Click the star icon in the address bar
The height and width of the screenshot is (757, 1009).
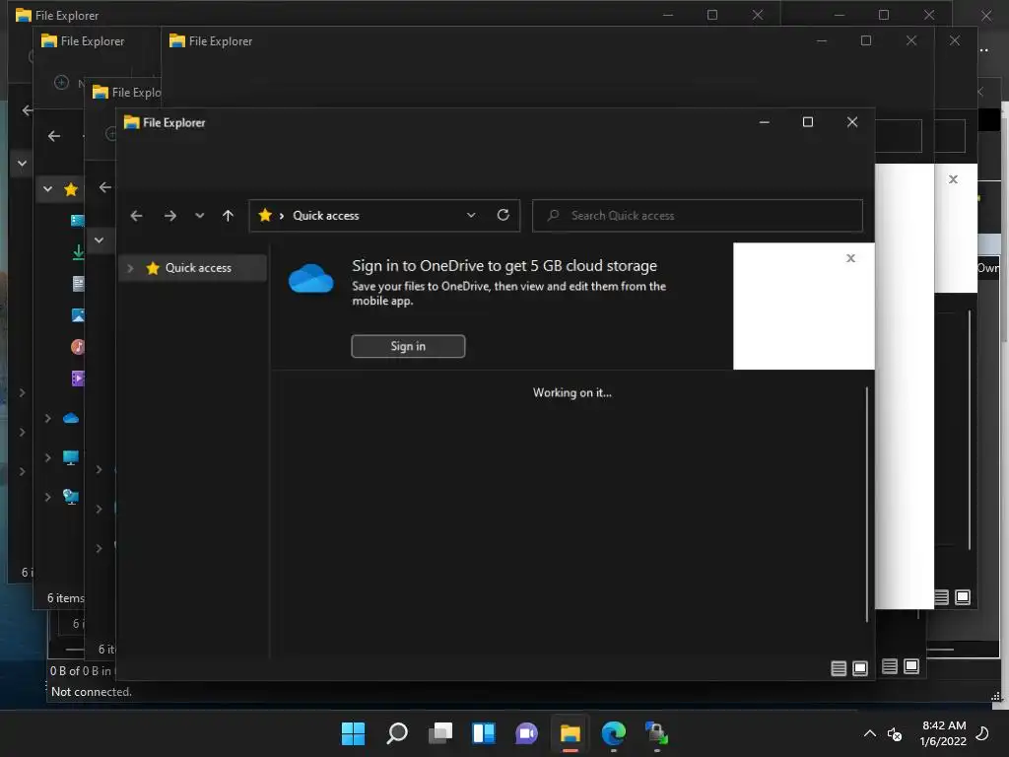[x=264, y=215]
